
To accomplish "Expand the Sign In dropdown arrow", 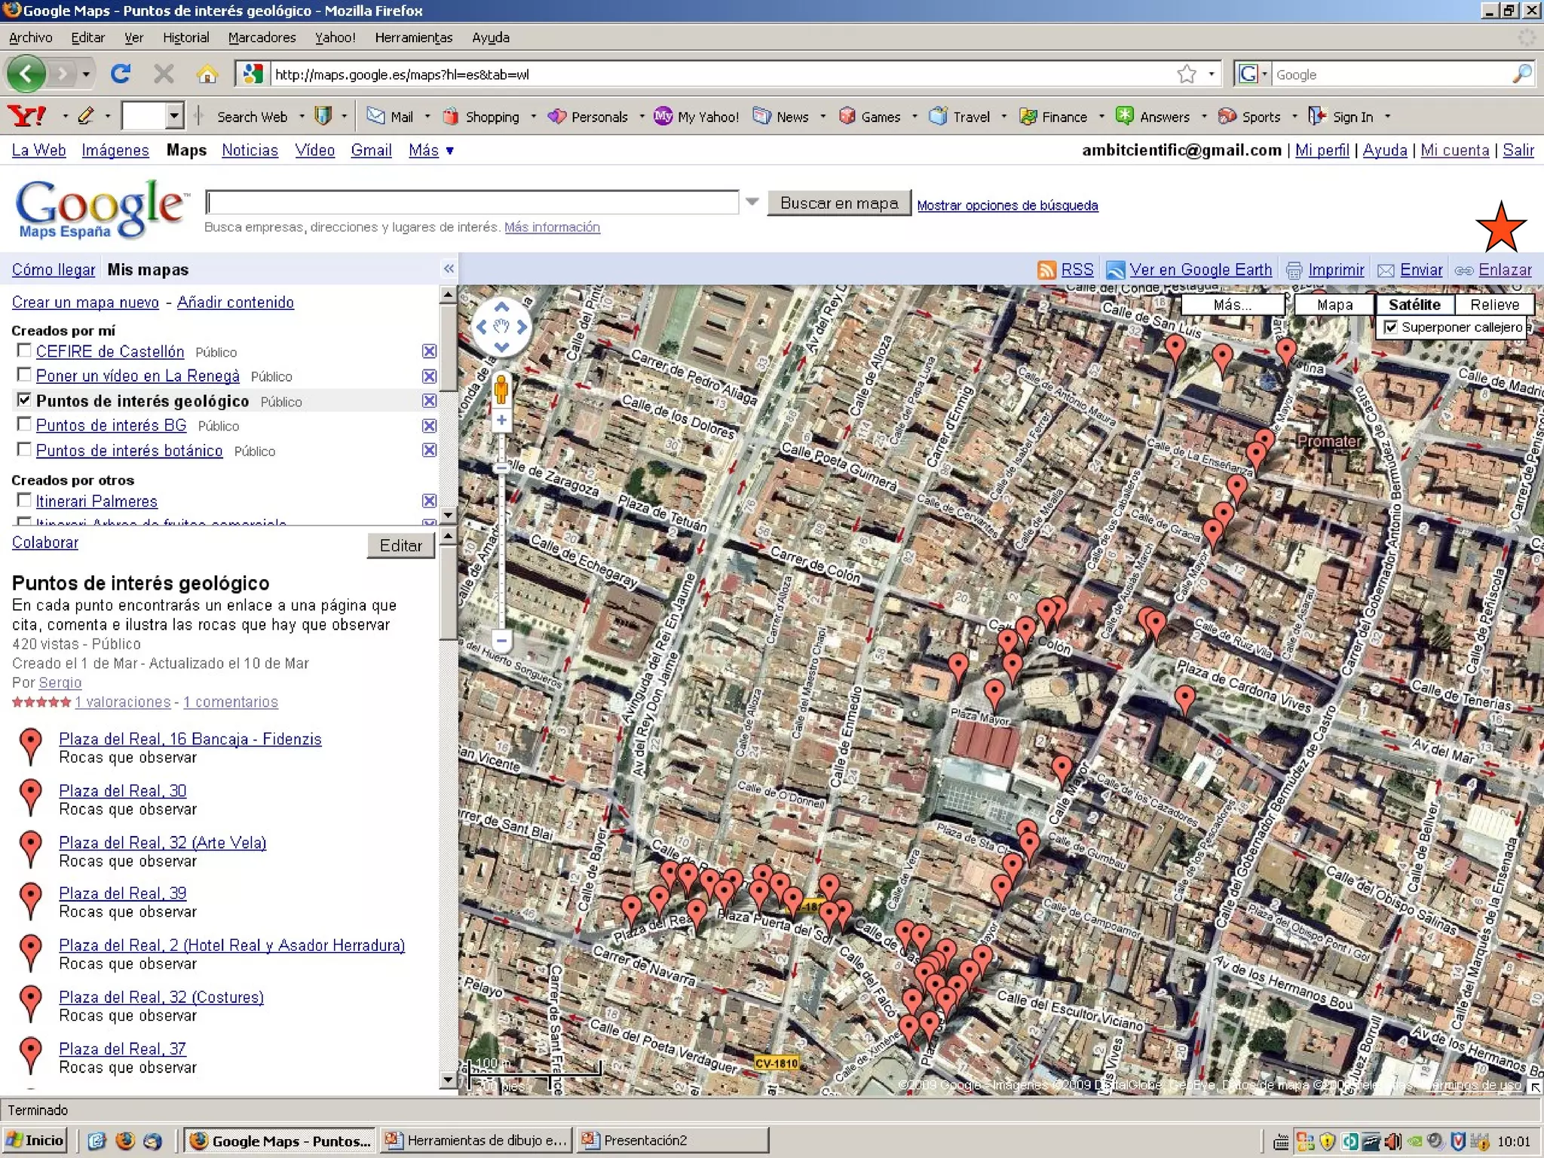I will click(x=1387, y=116).
